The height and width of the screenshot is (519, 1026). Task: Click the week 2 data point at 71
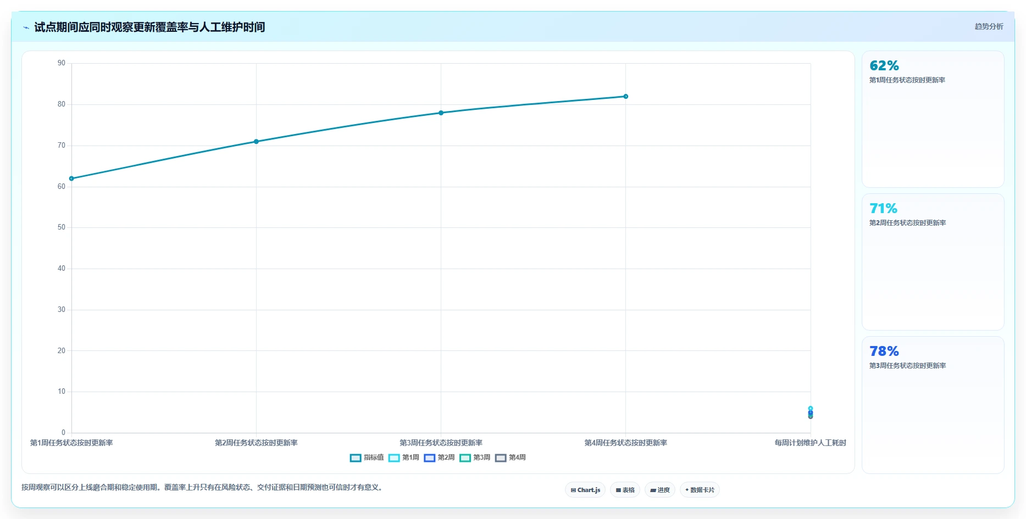256,142
